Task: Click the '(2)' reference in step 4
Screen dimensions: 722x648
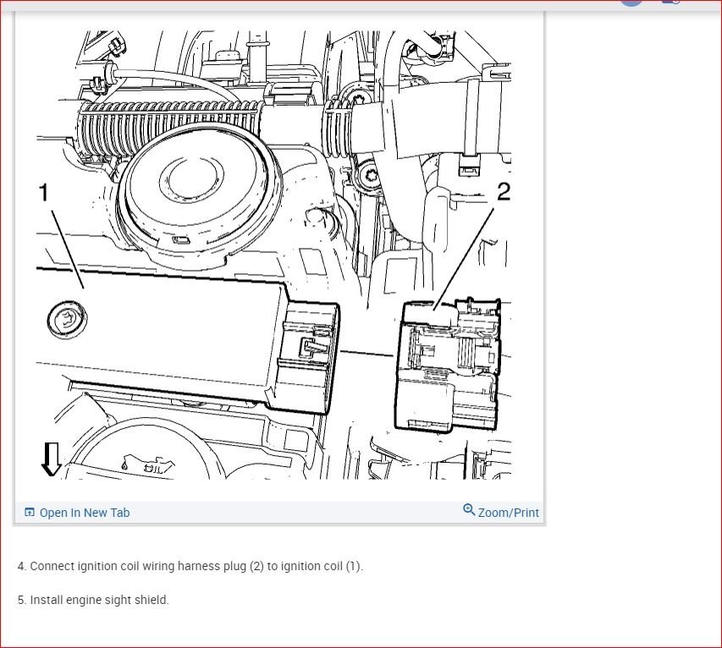Action: 257,567
